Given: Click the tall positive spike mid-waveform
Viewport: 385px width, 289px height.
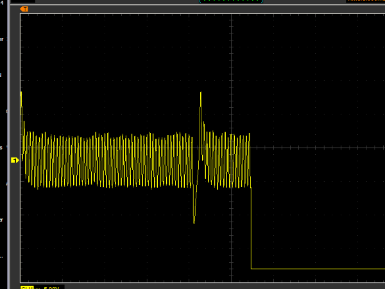Looking at the screenshot, I should click(201, 96).
